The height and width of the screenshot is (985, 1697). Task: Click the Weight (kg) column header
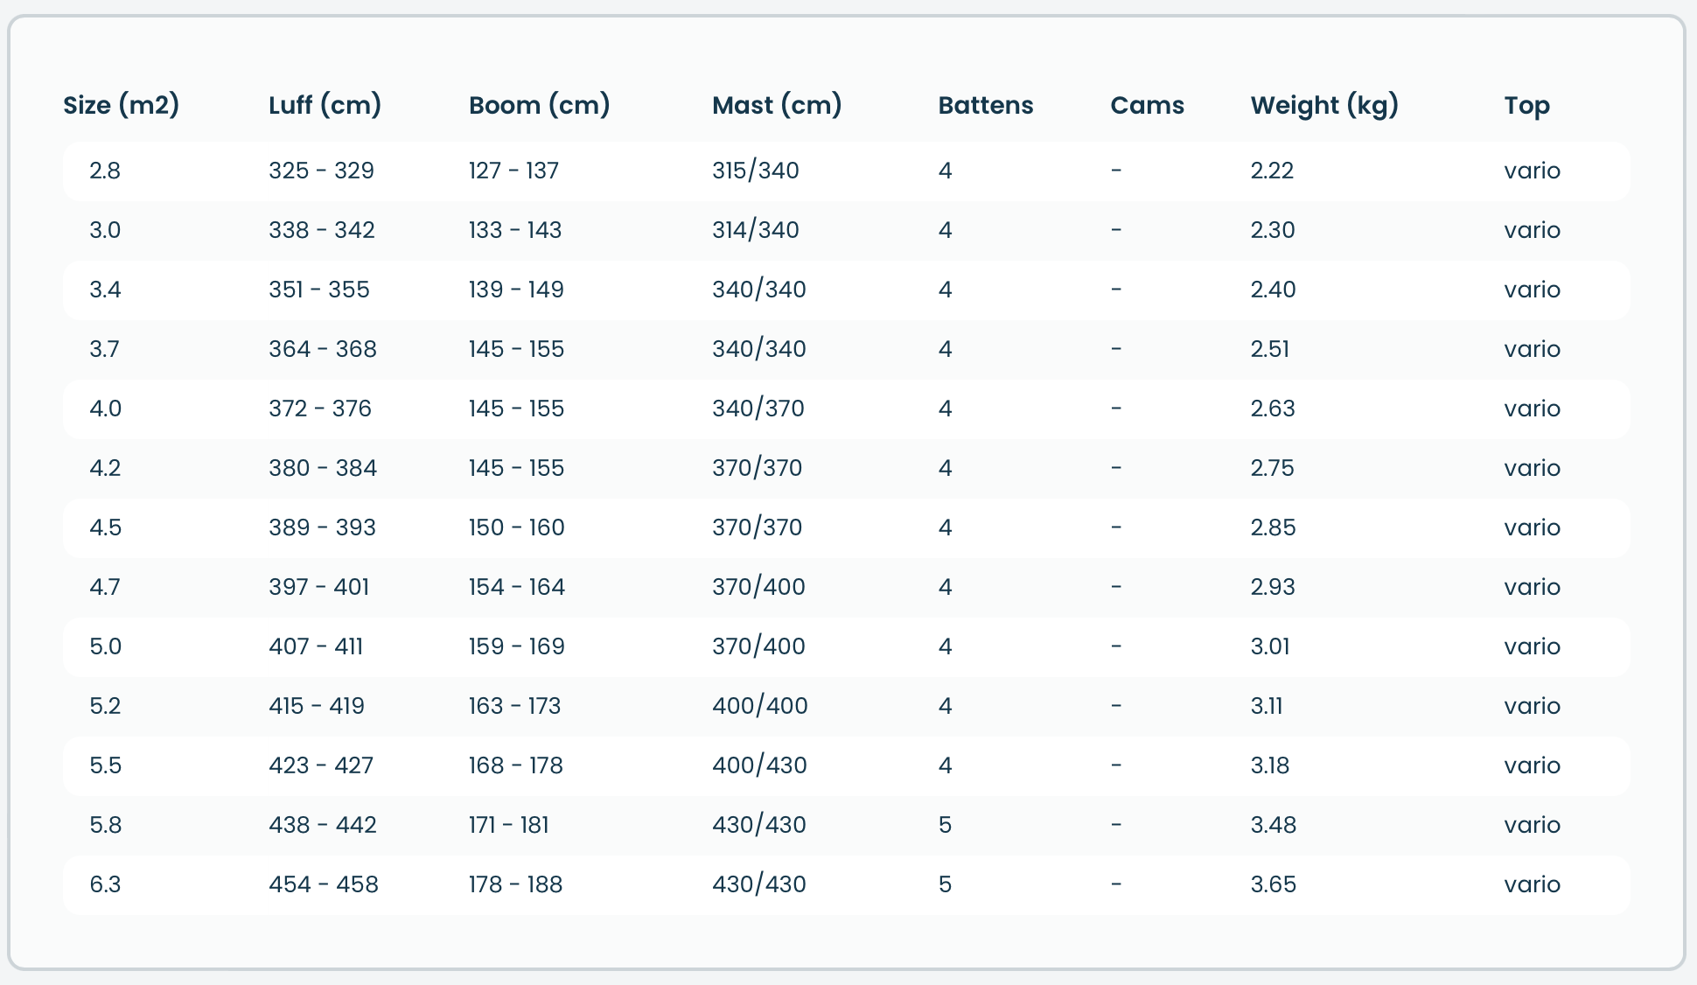[1324, 106]
